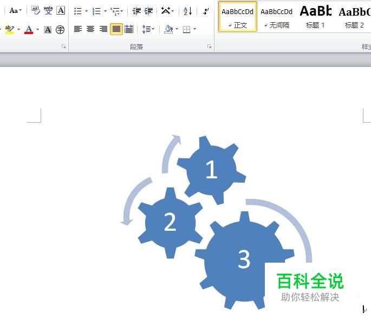Image resolution: width=371 pixels, height=321 pixels.
Task: Apply yellow text highlight color
Action: 9,30
